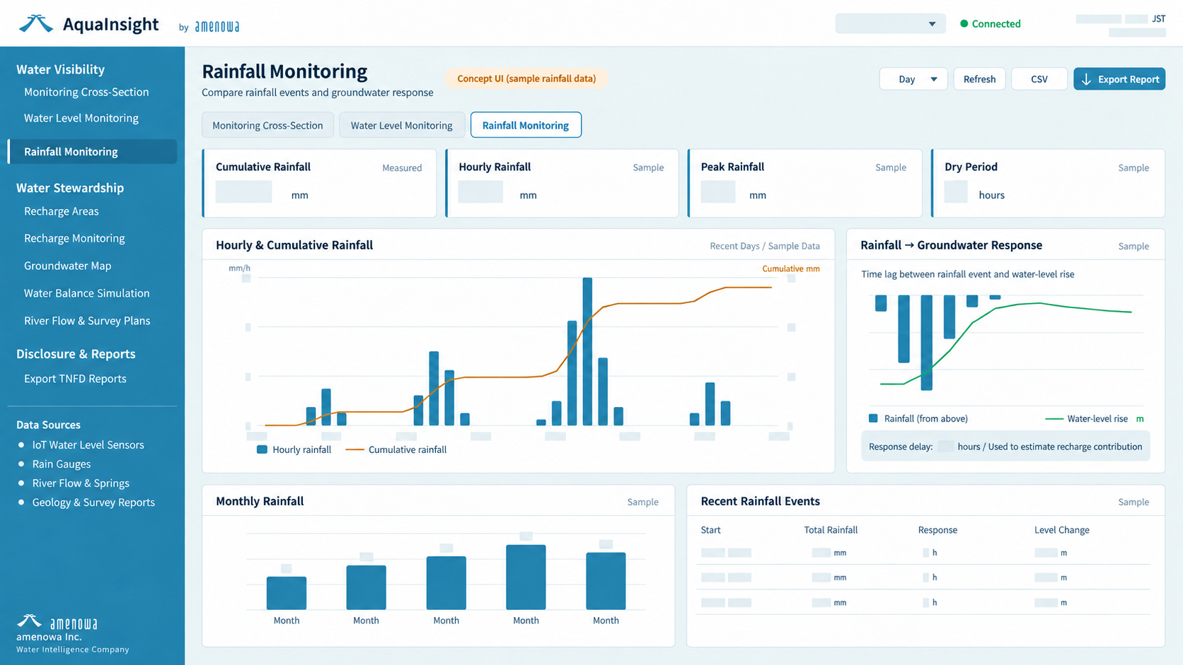
Task: Open River Flow & Survey Plans
Action: pos(87,321)
